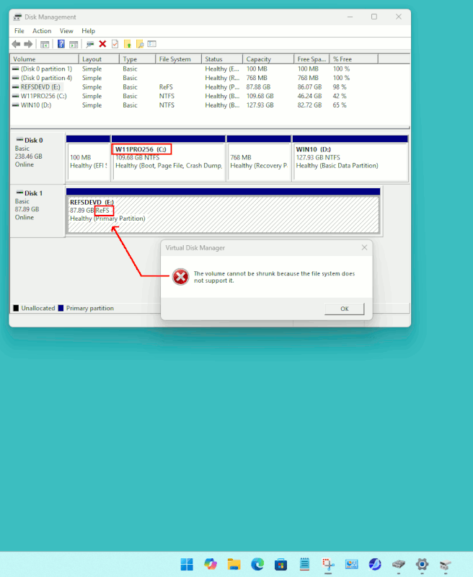
Task: Click the folder with green up-arrow icon
Action: point(128,44)
